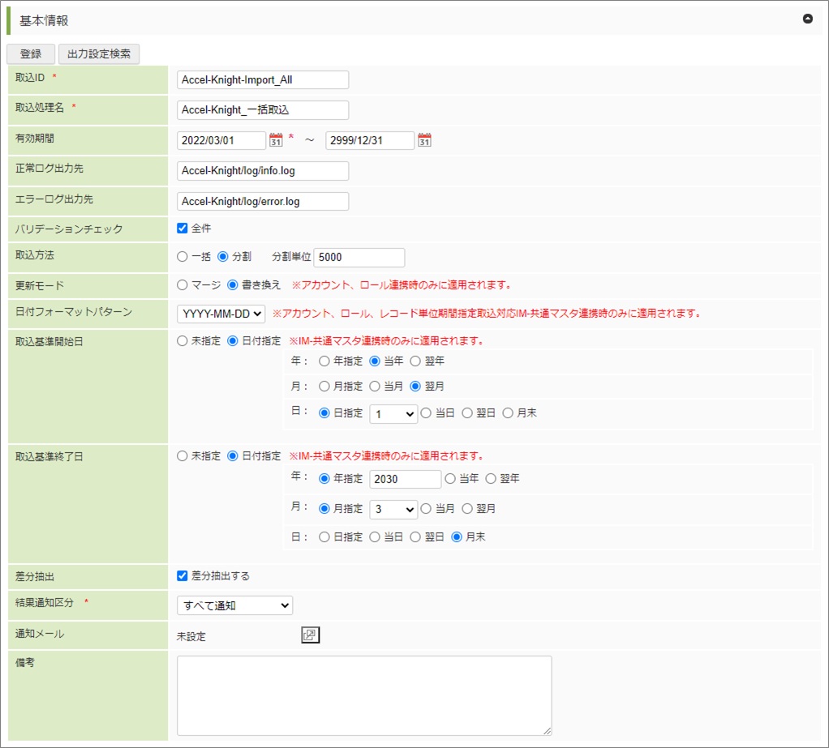
Task: Click the 分割単位 input field
Action: 359,257
